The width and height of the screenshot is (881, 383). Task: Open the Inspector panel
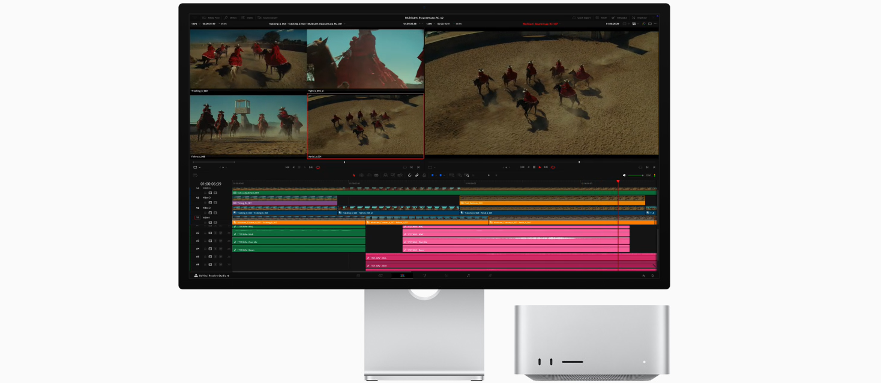(x=639, y=18)
